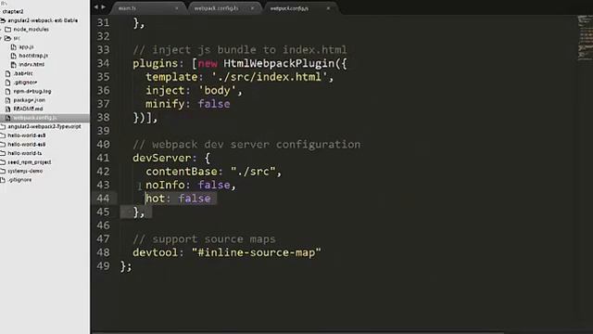Click line number 34 in gutter
This screenshot has width=593, height=334.
pyautogui.click(x=103, y=63)
